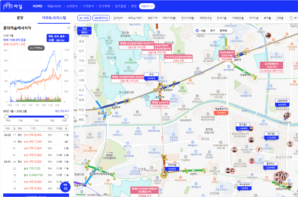The width and height of the screenshot is (298, 197).
Task: Open the 더보기 dropdown in top navigation
Action: (x=147, y=6)
